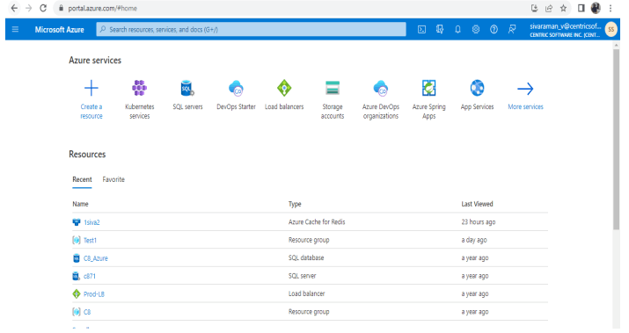This screenshot has width=629, height=333.
Task: Switch to the Recent tab
Action: pos(82,179)
